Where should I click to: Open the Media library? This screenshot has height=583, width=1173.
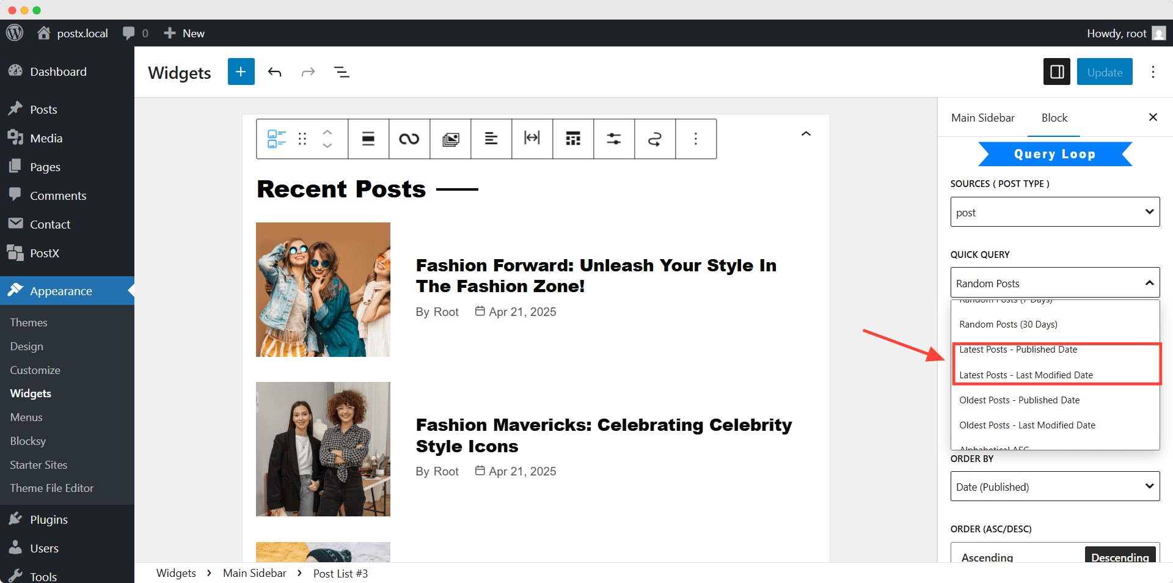[x=67, y=138]
